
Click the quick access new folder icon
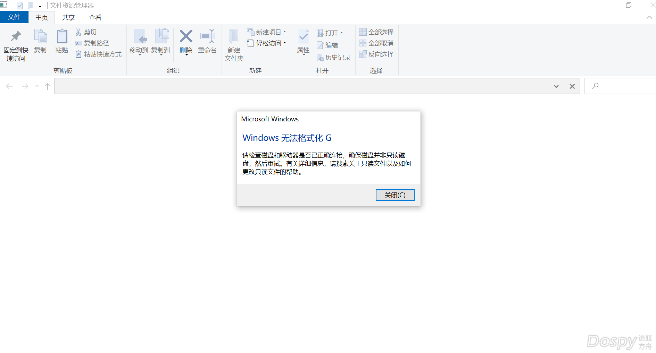31,6
